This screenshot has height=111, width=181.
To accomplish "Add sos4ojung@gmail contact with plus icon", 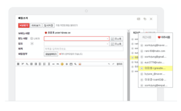I will tap(142, 57).
